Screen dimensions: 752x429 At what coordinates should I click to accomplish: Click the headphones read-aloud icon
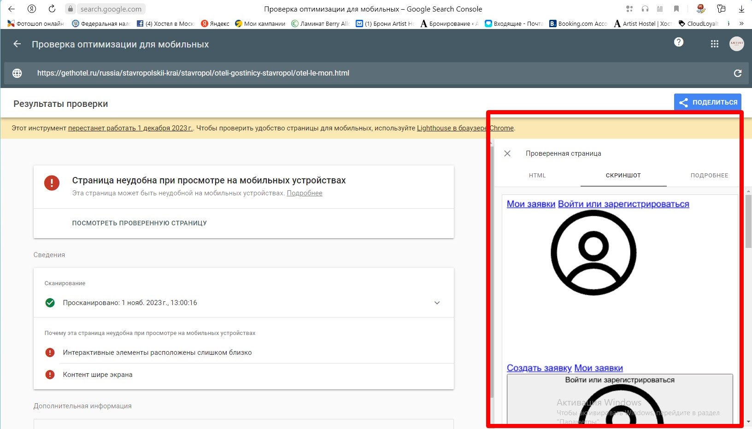click(x=645, y=9)
